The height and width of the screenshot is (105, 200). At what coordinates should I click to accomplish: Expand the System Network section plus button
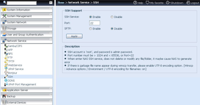point(51,21)
